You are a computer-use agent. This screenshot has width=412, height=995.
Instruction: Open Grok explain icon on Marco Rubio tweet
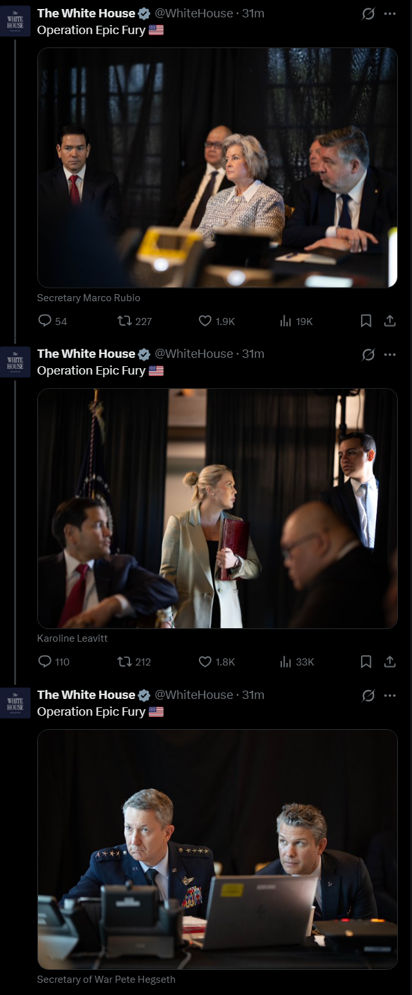click(x=368, y=14)
